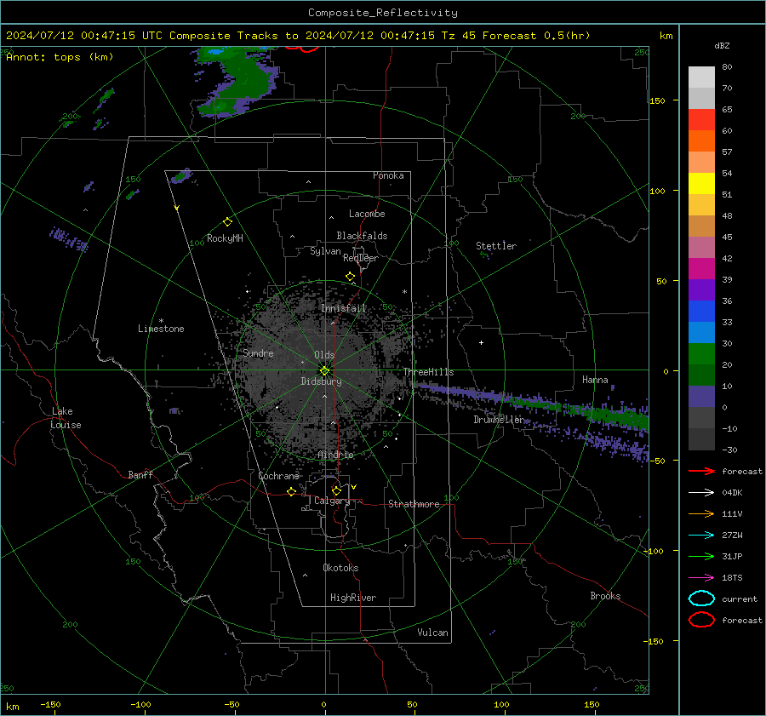Click the Lake Louise label
The image size is (766, 716).
[x=66, y=418]
